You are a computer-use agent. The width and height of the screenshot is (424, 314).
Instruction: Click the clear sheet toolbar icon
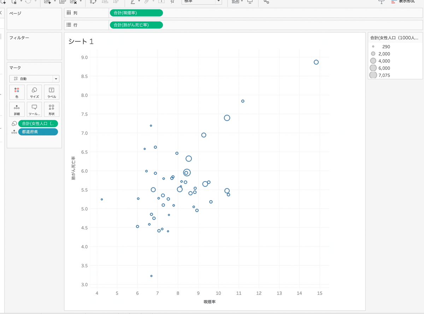[x=73, y=2]
